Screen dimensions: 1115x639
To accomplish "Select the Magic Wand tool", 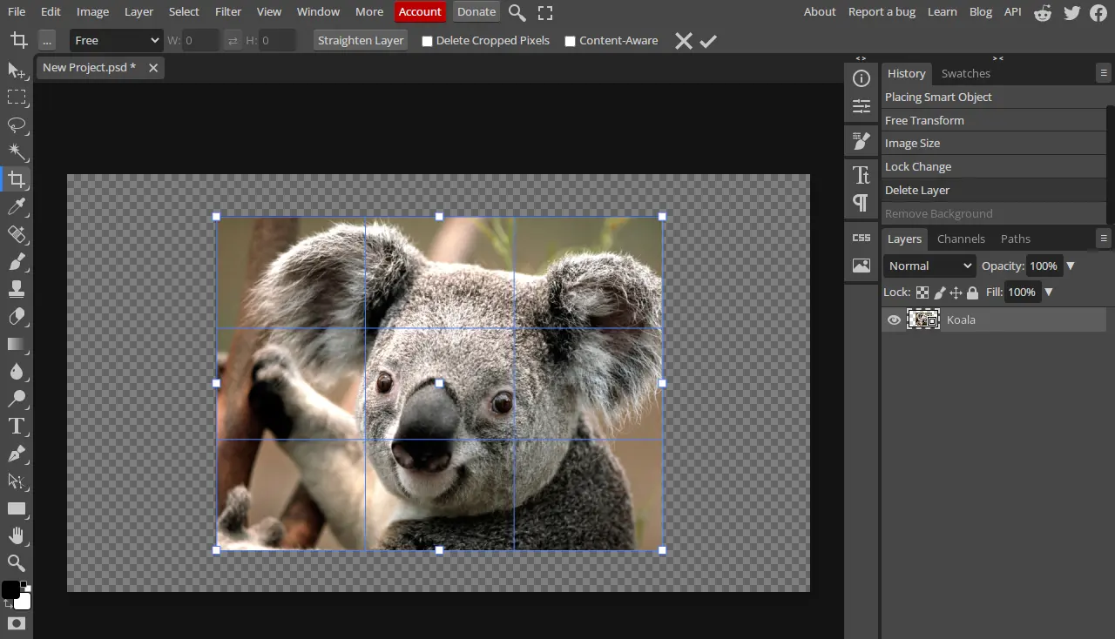I will tap(17, 151).
